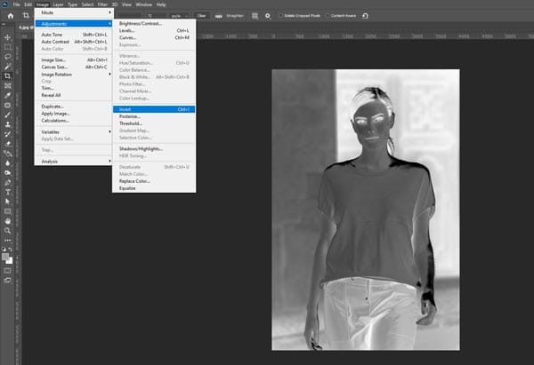Select the Zoom tool
The width and height of the screenshot is (534, 365).
point(7,231)
